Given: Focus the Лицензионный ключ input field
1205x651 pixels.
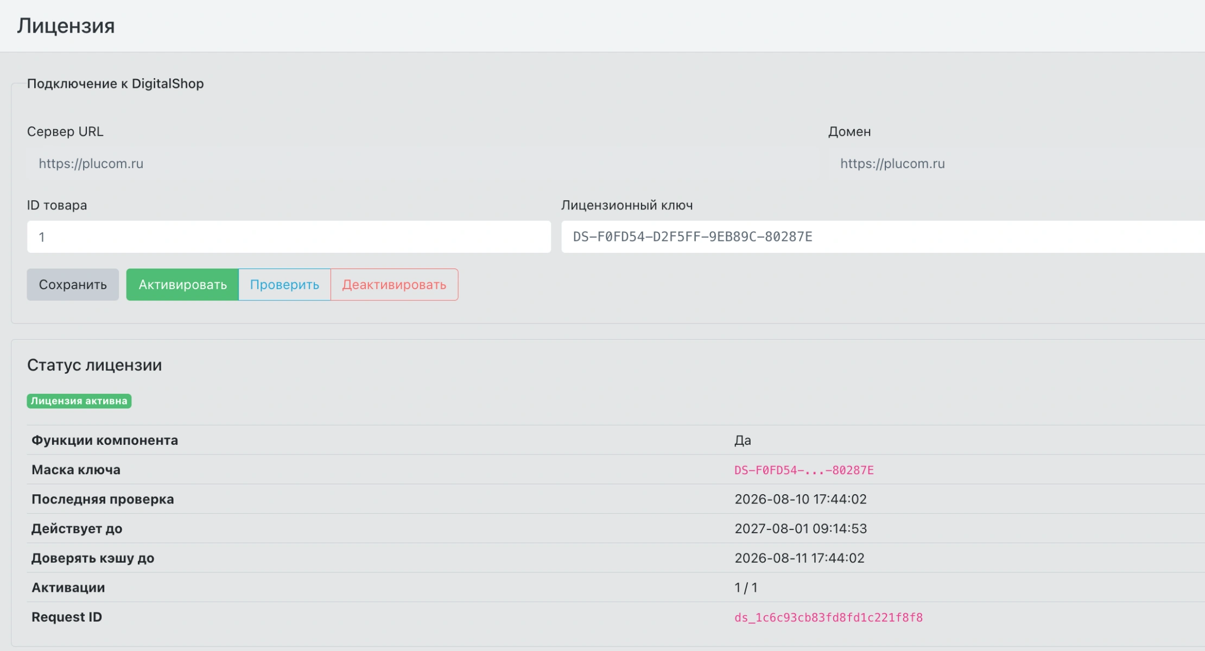Looking at the screenshot, I should click(x=883, y=237).
